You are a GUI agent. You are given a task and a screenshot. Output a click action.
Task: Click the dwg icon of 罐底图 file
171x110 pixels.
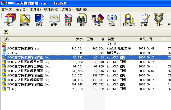pyautogui.click(x=4, y=75)
